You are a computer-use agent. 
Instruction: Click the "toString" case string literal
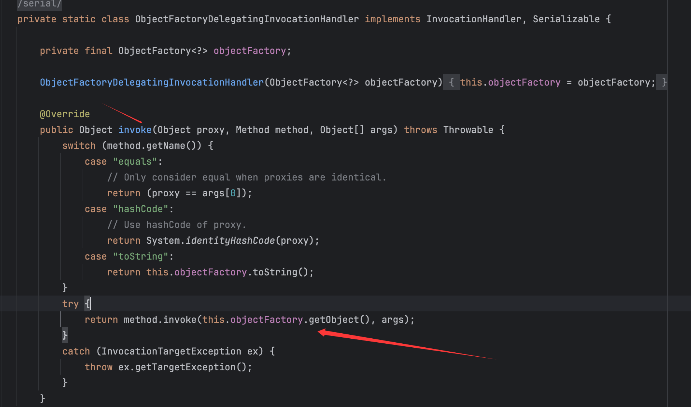(140, 256)
